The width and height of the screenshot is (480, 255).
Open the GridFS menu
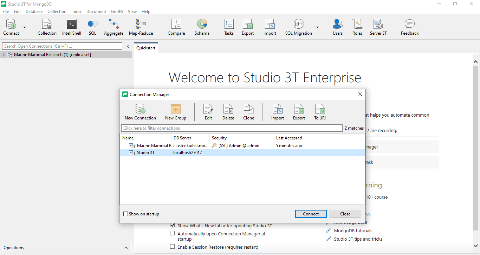[x=117, y=11]
